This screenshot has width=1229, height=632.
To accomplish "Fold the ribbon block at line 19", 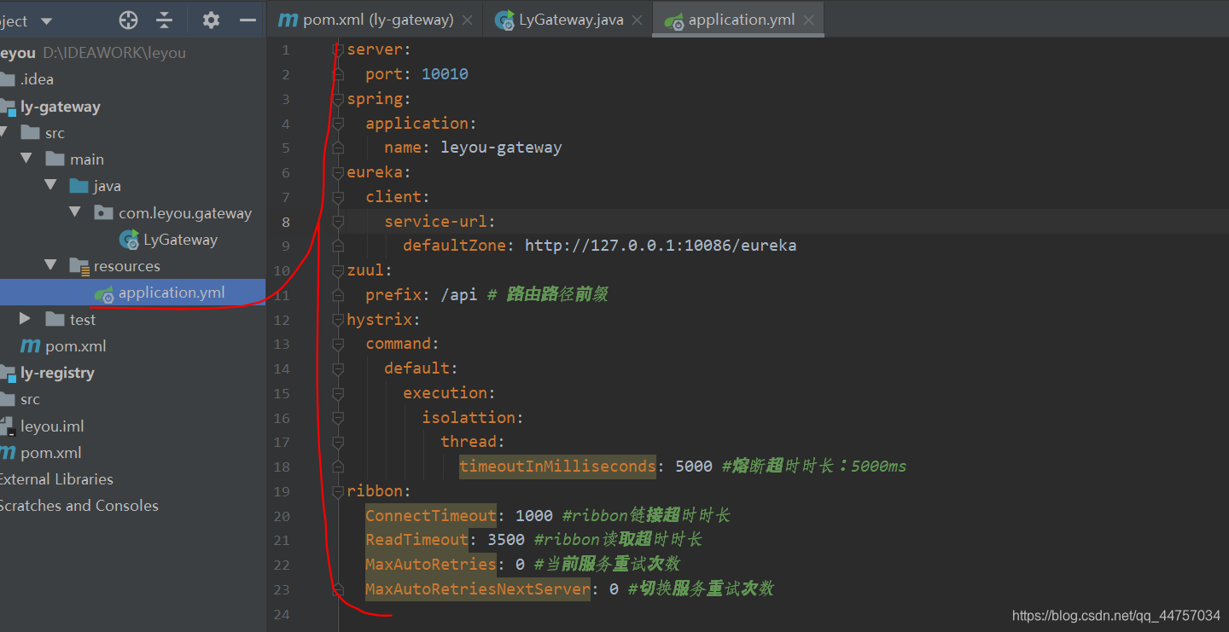I will pyautogui.click(x=338, y=491).
